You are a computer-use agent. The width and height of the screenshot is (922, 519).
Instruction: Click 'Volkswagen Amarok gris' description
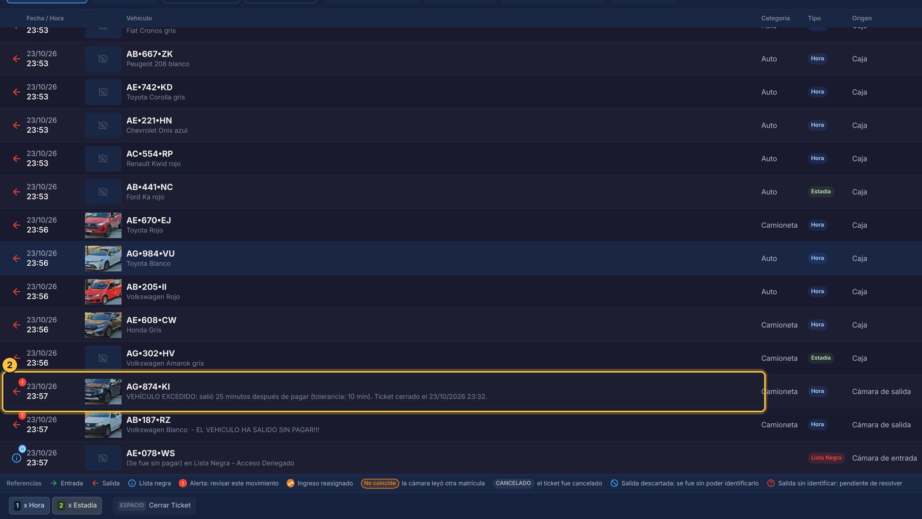[165, 363]
